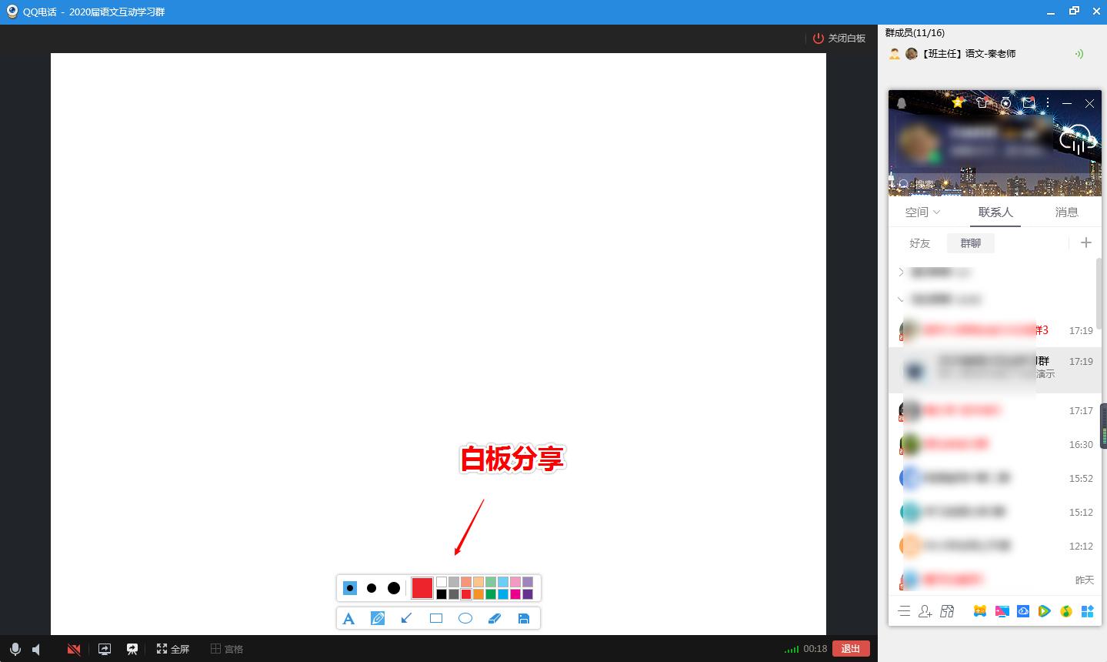The width and height of the screenshot is (1107, 662).
Task: Collapse the expanded group list section
Action: click(x=901, y=299)
